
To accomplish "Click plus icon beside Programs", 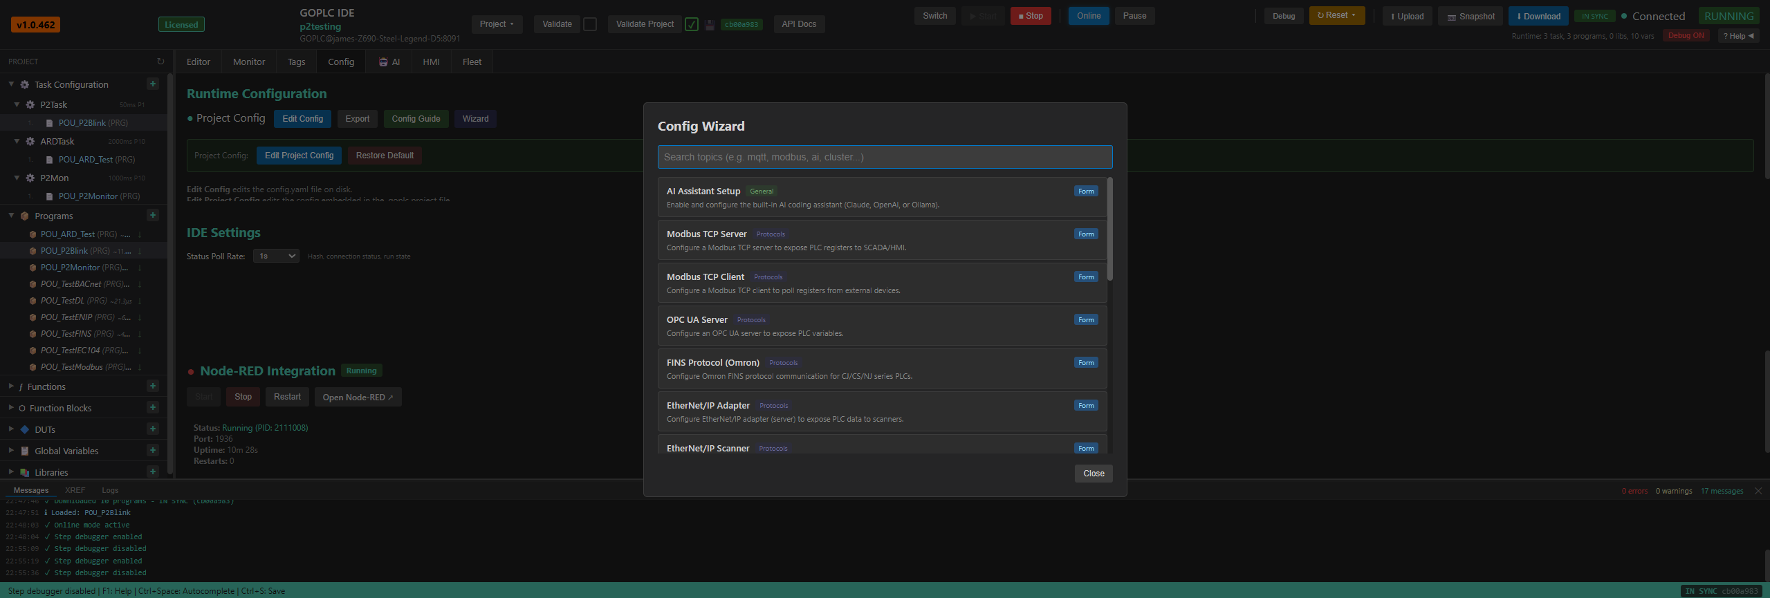I will [x=153, y=216].
